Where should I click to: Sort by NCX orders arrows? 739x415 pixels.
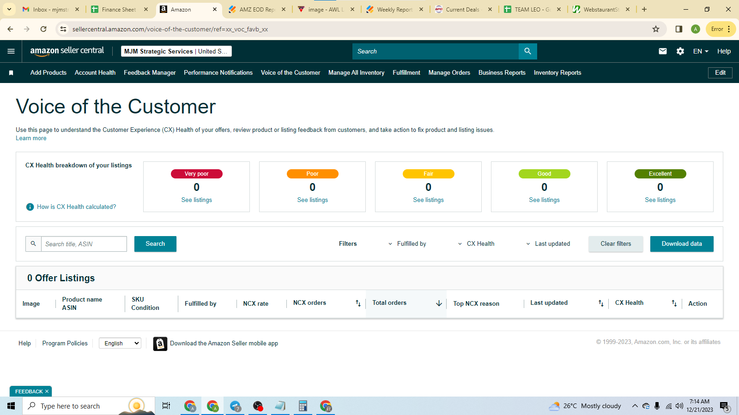coord(358,303)
